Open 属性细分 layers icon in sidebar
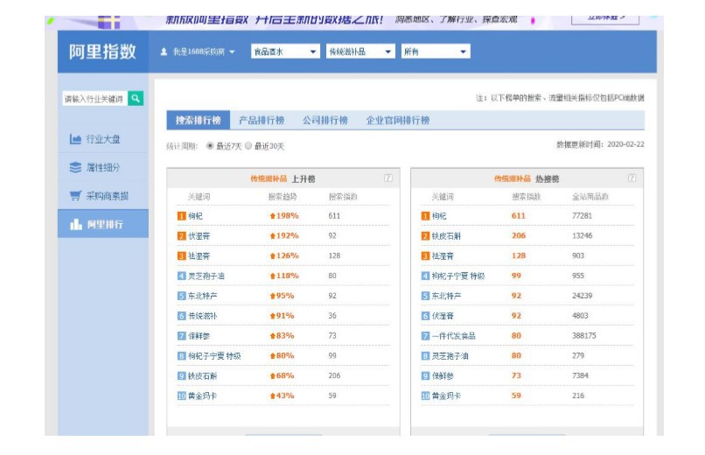This screenshot has width=705, height=455. pyautogui.click(x=75, y=168)
